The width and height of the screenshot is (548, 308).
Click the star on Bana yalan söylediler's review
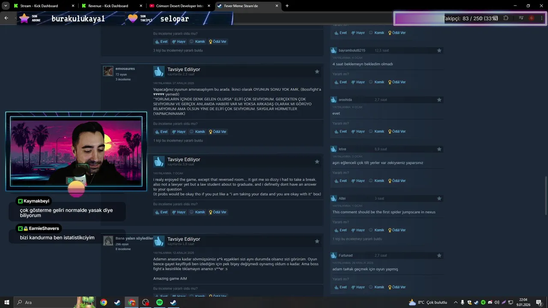pyautogui.click(x=317, y=241)
